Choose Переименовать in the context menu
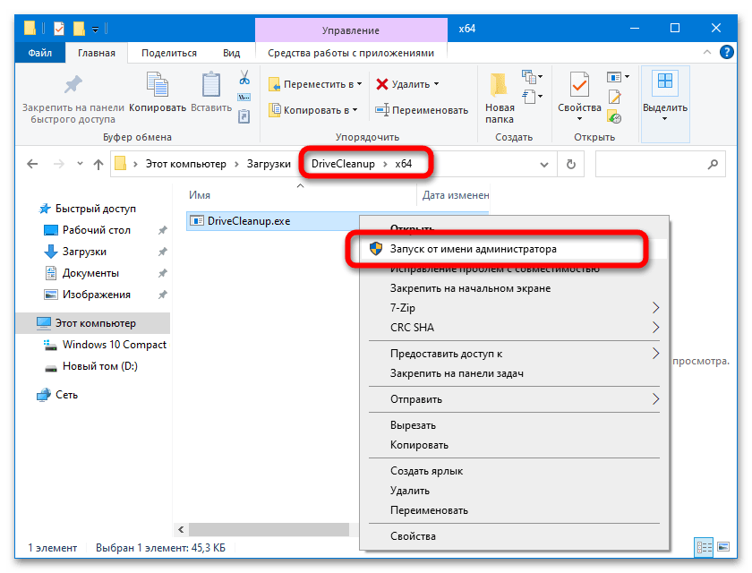Screen dimensions: 752x573 tap(514, 510)
